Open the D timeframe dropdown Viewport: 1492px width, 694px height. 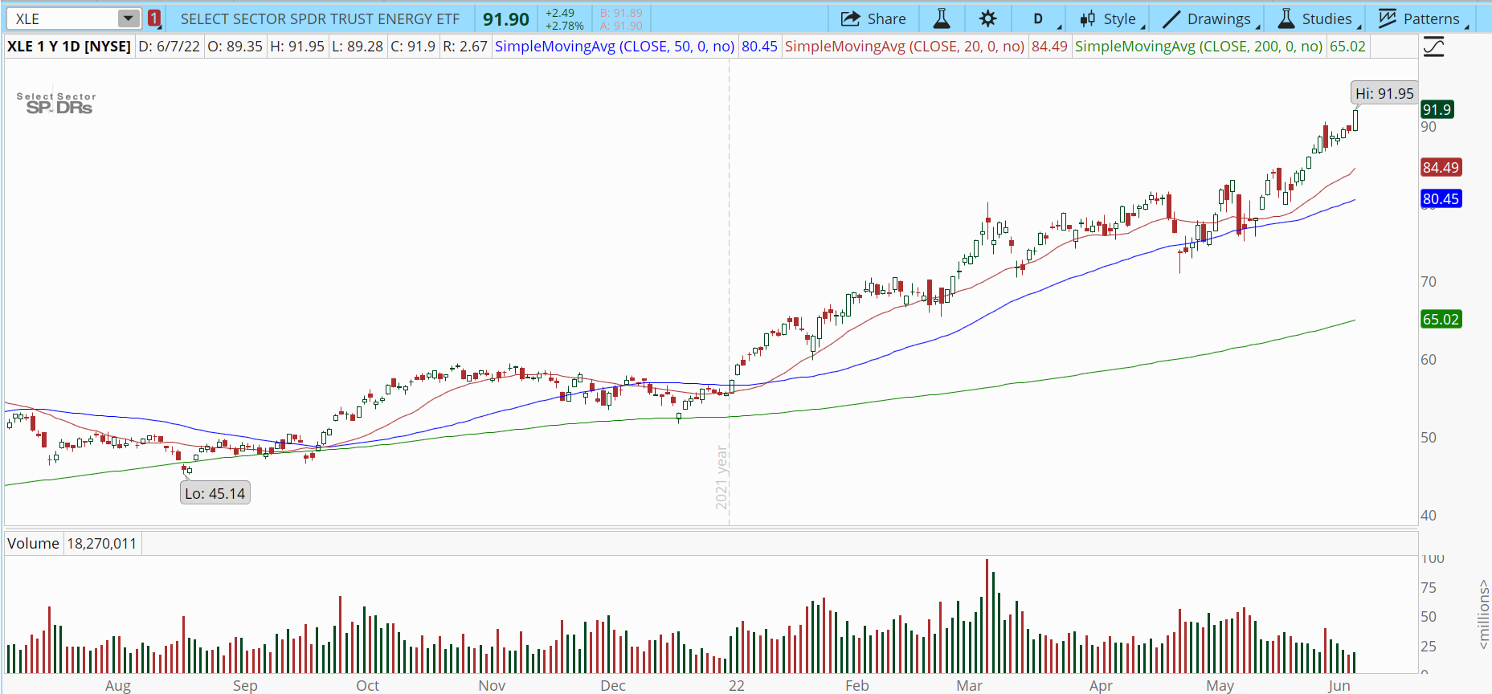click(x=1038, y=18)
